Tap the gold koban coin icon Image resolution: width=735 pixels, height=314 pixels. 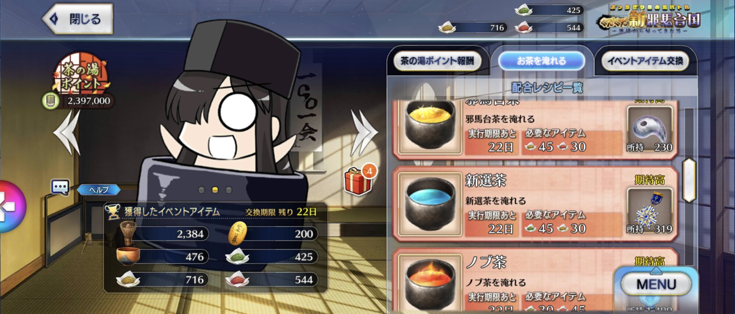click(x=237, y=233)
